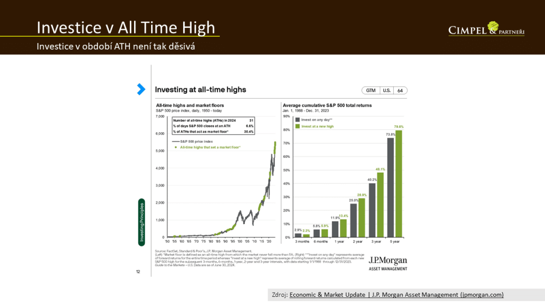Select the GTM tag

pyautogui.click(x=370, y=90)
